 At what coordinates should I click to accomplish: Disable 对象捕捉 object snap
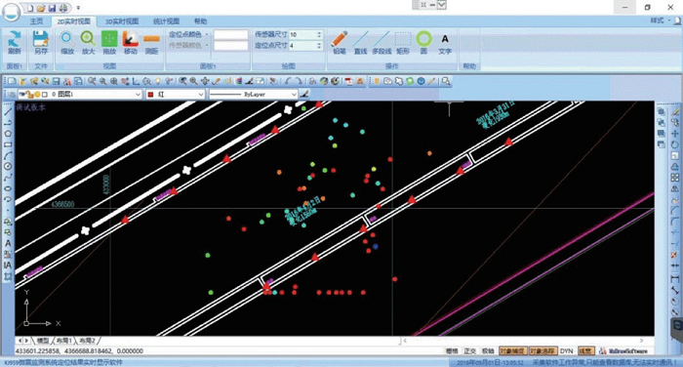click(x=512, y=350)
